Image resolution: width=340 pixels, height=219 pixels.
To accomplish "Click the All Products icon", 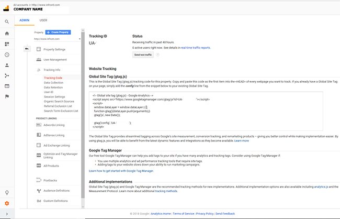I will [x=39, y=166].
